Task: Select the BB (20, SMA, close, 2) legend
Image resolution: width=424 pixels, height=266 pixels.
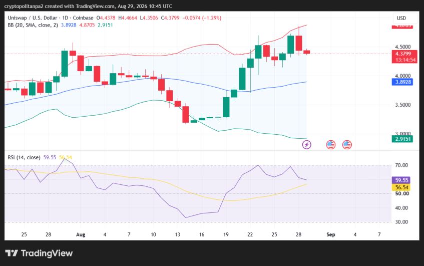Action: 33,25
